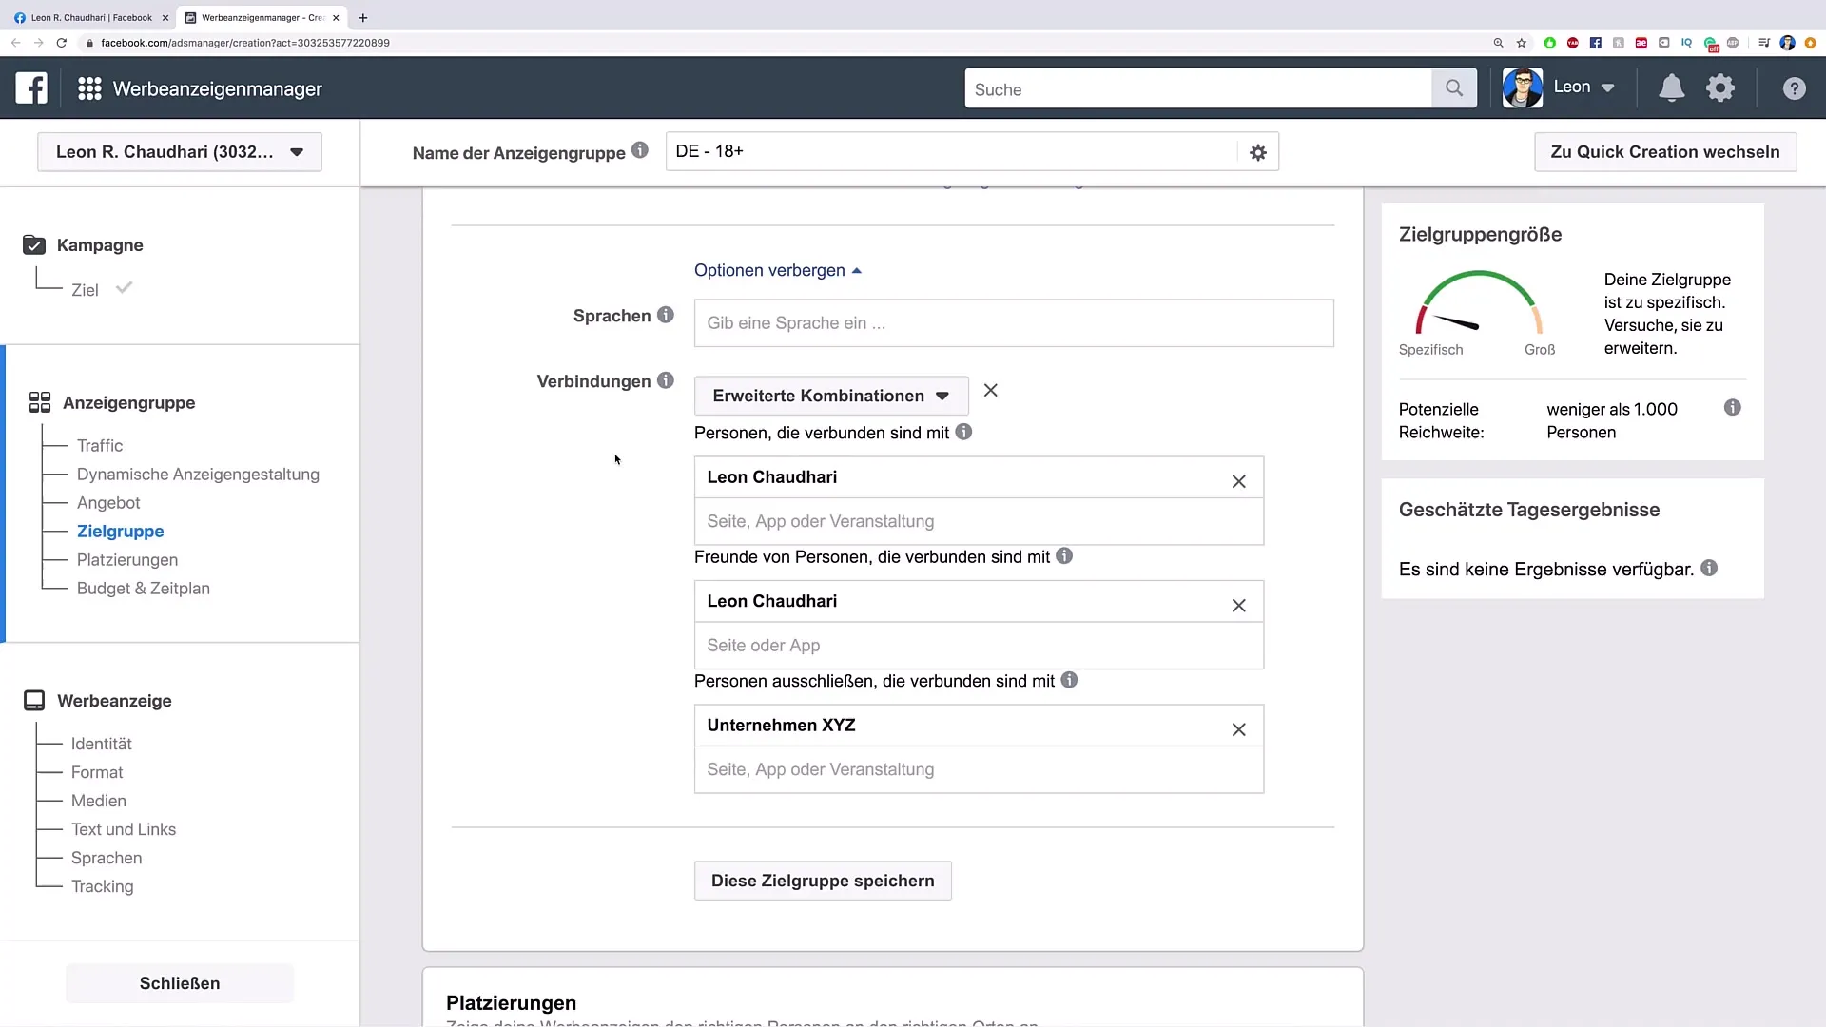Go to Format under Werbeanzeige
The height and width of the screenshot is (1027, 1826).
(x=97, y=772)
